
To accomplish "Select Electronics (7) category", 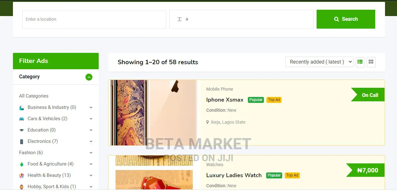I will (x=43, y=141).
